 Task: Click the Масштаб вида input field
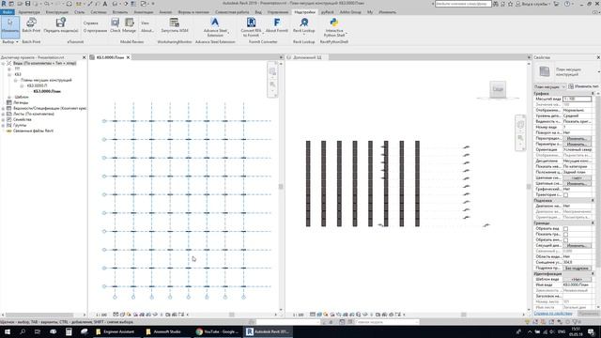coord(577,99)
